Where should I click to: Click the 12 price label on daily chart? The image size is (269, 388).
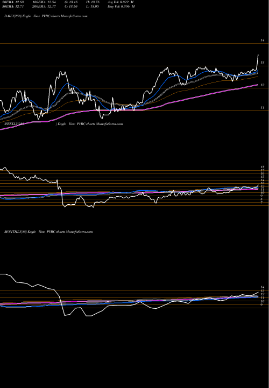263,85
